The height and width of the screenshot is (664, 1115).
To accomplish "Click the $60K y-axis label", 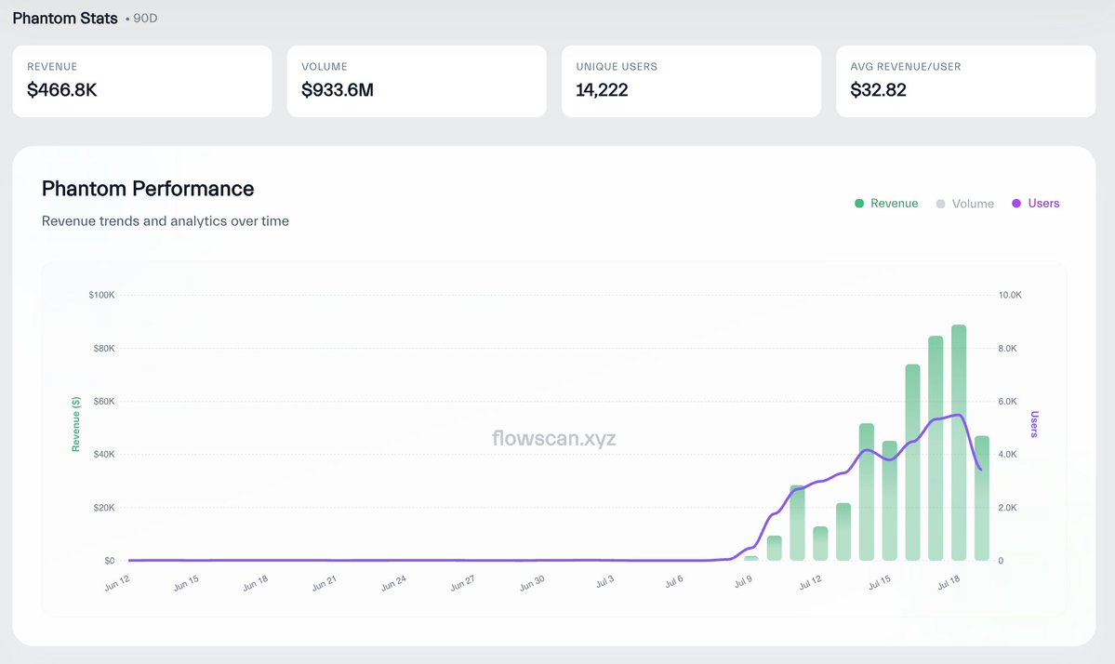I will [104, 402].
